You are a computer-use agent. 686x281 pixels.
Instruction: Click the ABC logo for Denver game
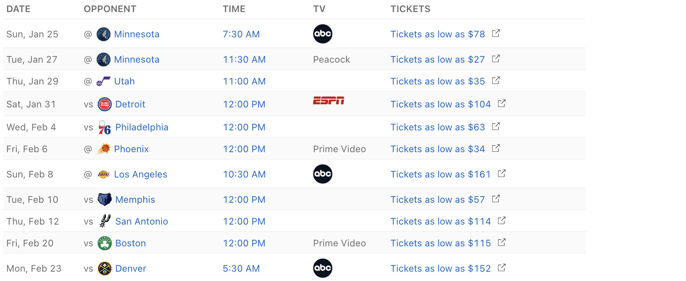click(x=323, y=268)
